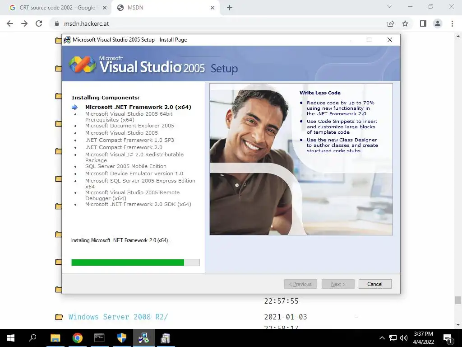Click 'Microsoft Visual J# 2.0 Redistributable Package' entry
The width and height of the screenshot is (462, 347).
point(134,157)
